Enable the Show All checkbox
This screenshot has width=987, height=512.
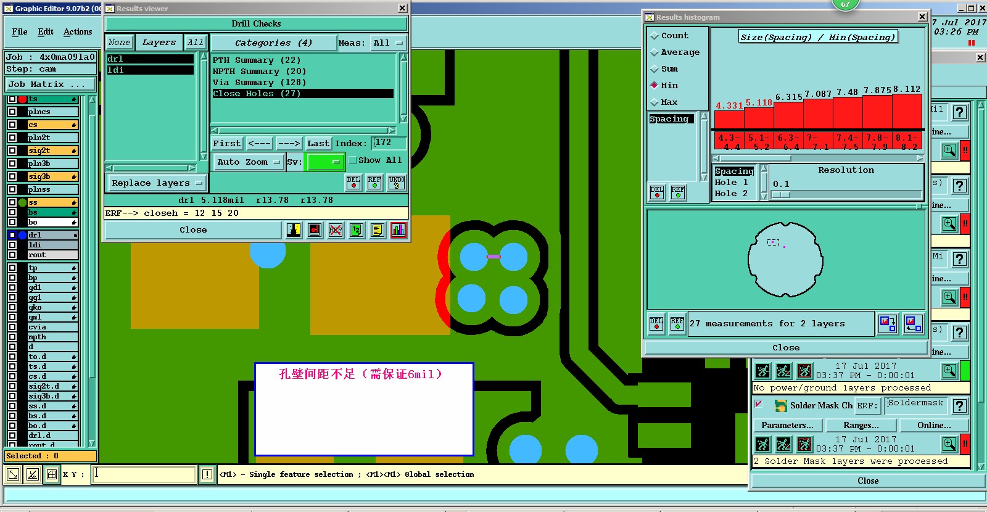tap(353, 160)
